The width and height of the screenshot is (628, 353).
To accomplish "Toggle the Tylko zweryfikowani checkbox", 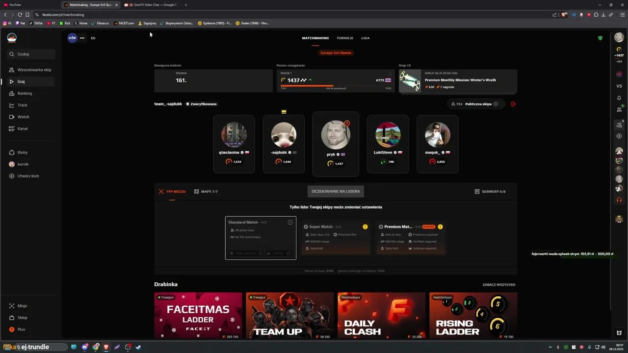I will point(261,253).
